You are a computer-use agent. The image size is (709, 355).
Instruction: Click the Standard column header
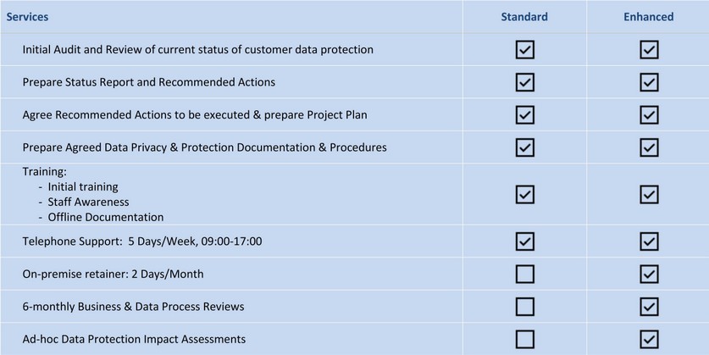[x=524, y=17]
